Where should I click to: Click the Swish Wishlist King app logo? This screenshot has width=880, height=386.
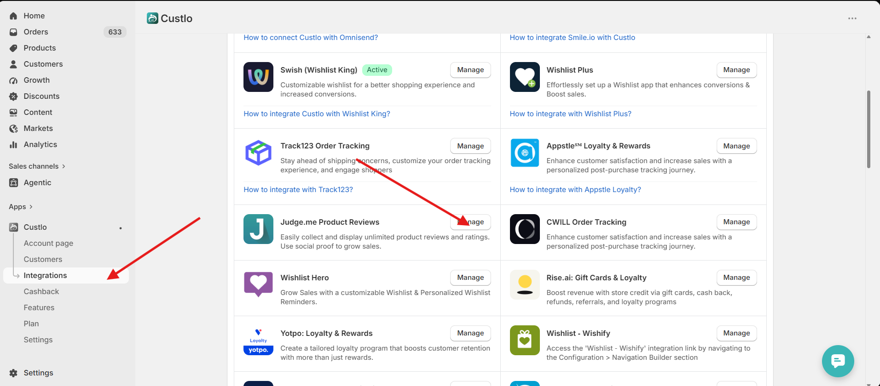click(258, 77)
